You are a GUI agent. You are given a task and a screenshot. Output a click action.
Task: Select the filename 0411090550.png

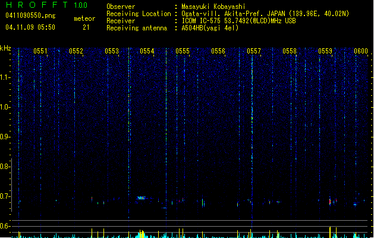click(x=30, y=15)
